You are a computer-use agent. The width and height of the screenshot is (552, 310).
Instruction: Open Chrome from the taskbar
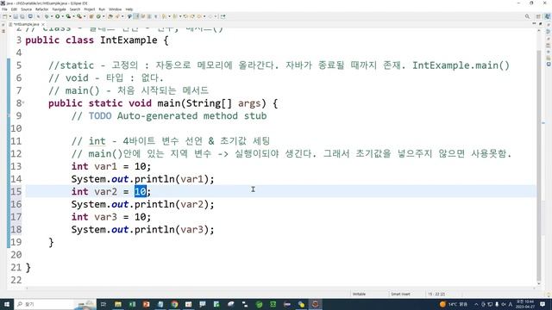coord(174,304)
